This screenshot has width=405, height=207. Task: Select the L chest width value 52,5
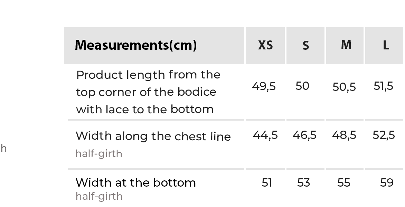click(x=384, y=135)
